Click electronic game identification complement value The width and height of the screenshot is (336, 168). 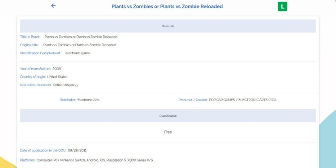point(78,53)
